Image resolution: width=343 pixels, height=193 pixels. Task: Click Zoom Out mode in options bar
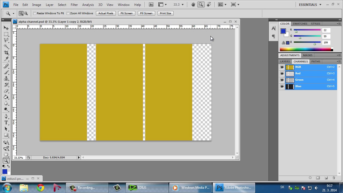click(x=26, y=13)
